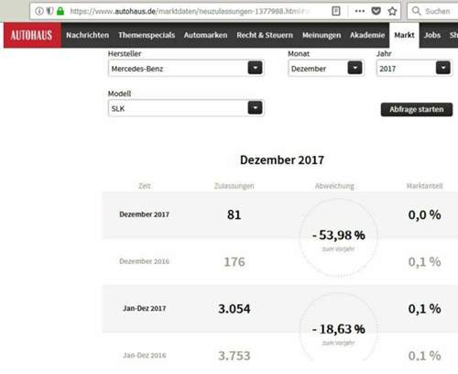The image size is (458, 374).
Task: Open the Nachrichten menu item
Action: 87,35
